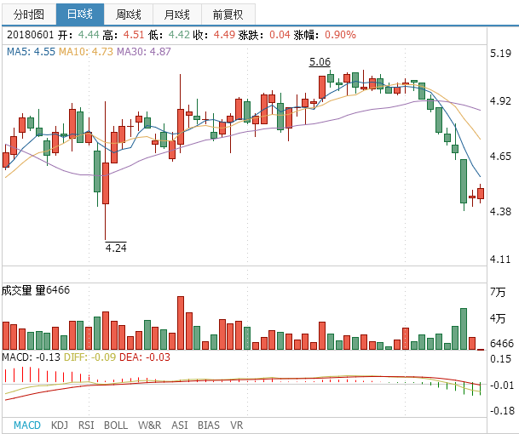The image size is (519, 434).
Task: Choose the RSI indicator
Action: 86,425
